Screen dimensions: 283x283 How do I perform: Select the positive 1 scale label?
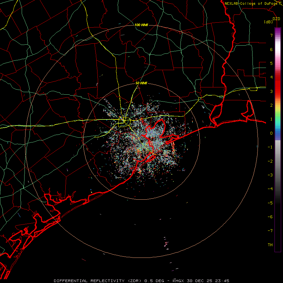click(271, 119)
